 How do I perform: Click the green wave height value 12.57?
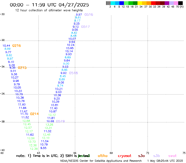coord(28,128)
